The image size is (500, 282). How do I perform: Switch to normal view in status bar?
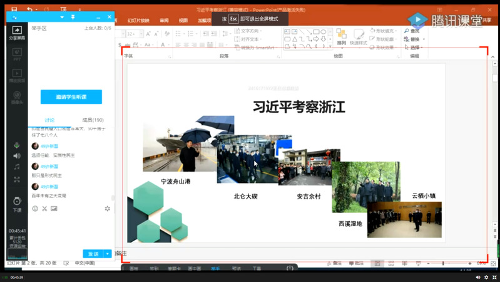pos(377,263)
